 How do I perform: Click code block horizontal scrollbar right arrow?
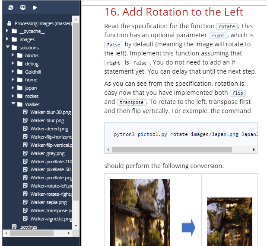pos(254,150)
